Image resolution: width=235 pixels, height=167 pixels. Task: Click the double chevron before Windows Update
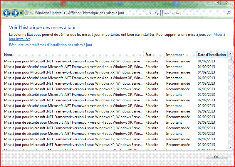[x=31, y=13]
